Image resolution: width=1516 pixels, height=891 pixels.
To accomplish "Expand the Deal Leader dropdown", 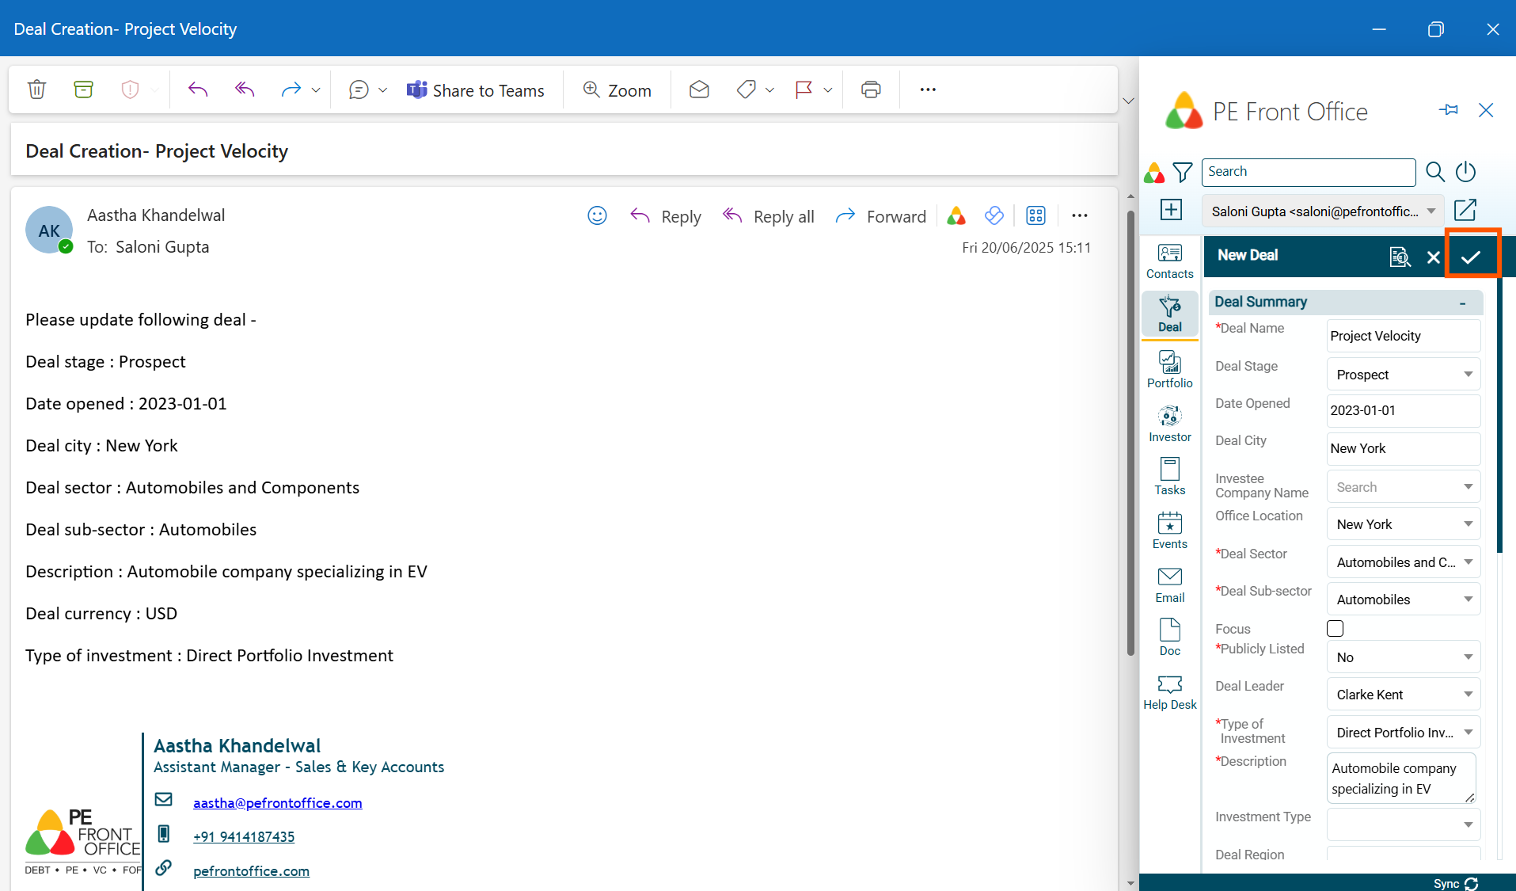I will (1403, 695).
